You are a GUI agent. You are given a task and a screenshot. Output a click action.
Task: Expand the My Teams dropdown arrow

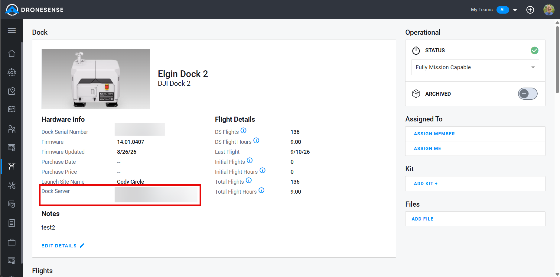click(515, 10)
